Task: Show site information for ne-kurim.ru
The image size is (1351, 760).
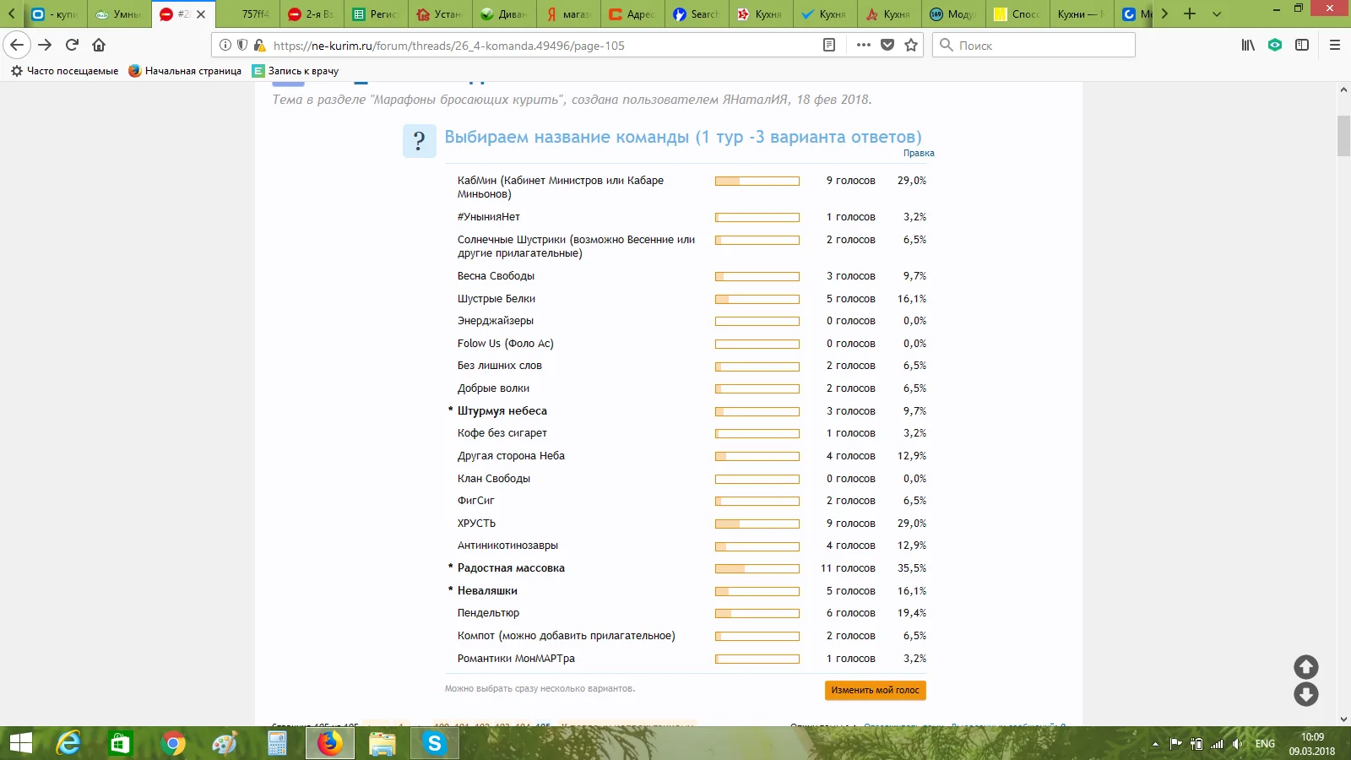Action: point(225,45)
